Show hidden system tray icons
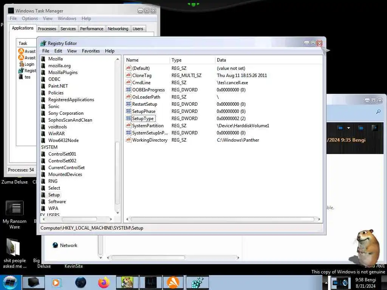Image resolution: width=387 pixels, height=290 pixels. tap(326, 283)
